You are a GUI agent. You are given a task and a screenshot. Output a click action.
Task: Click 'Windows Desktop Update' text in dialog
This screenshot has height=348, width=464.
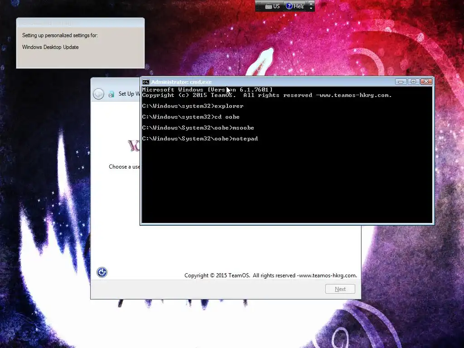50,47
